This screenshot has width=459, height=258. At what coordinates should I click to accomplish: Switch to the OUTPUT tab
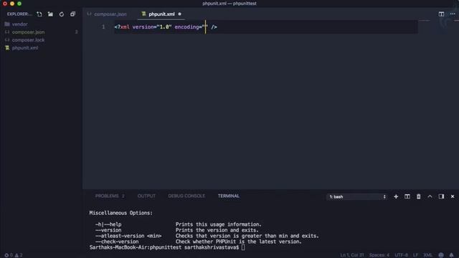coord(146,196)
